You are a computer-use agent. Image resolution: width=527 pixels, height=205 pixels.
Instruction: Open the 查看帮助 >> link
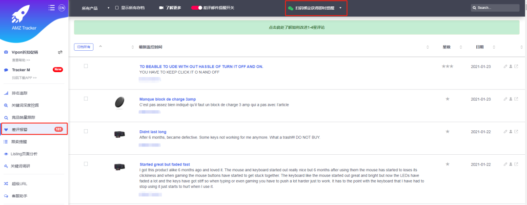pos(21,60)
